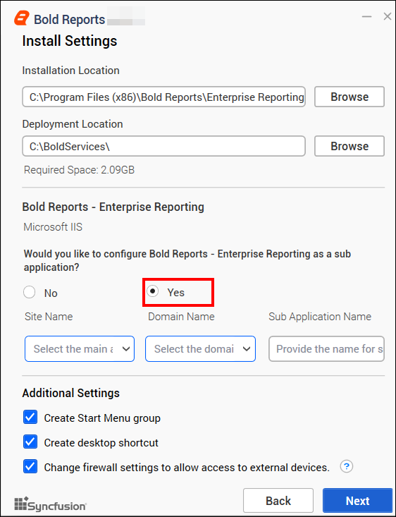Screen dimensions: 396x517
Task: Browse for Deployment Location
Action: tap(349, 146)
